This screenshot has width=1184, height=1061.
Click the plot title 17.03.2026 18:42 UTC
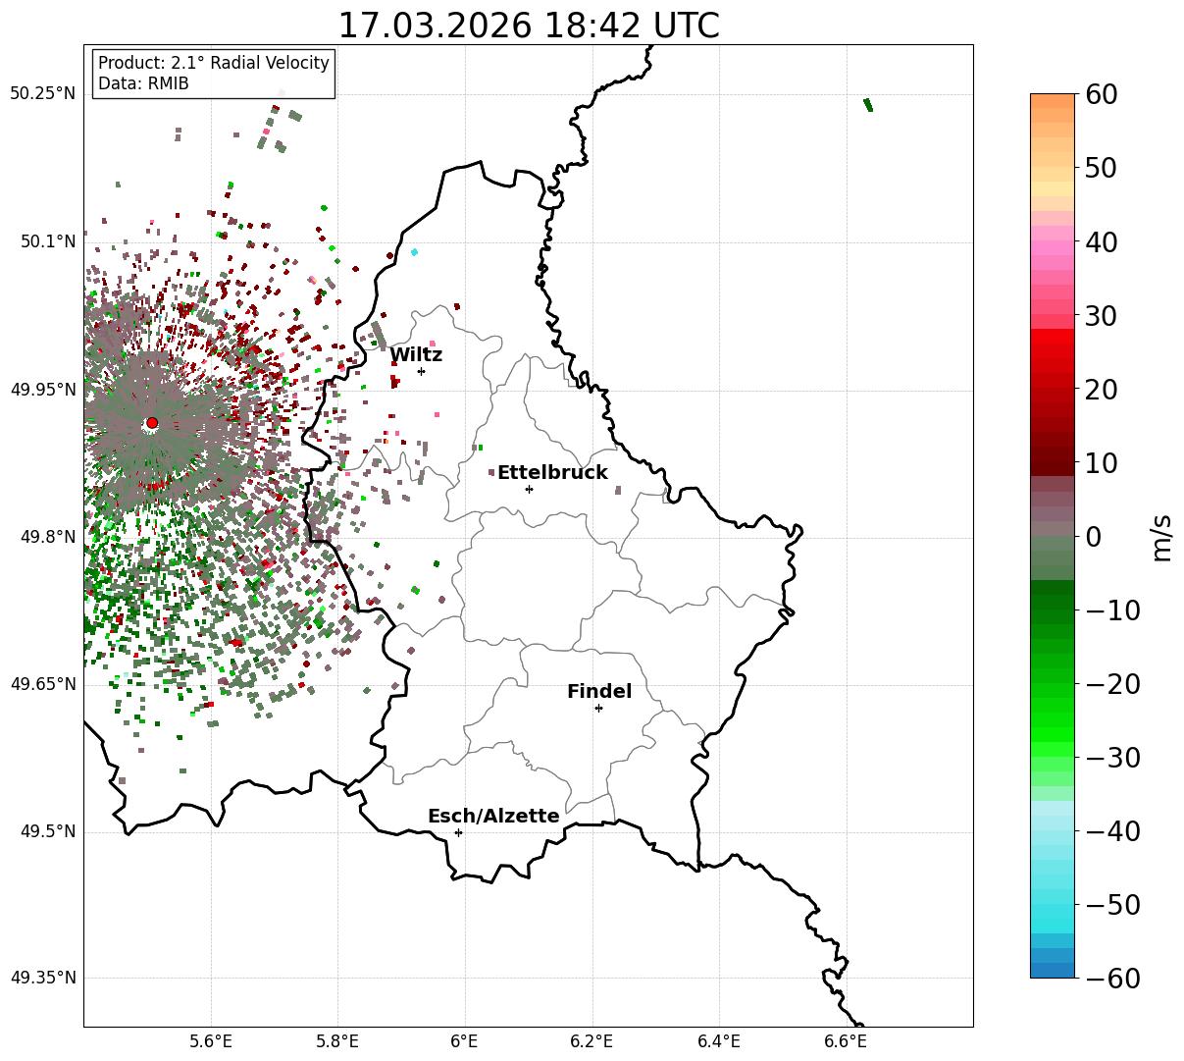528,26
